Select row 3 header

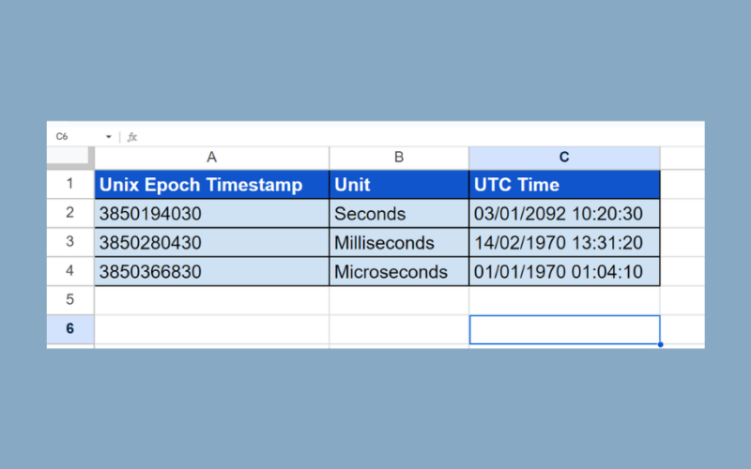pos(70,243)
